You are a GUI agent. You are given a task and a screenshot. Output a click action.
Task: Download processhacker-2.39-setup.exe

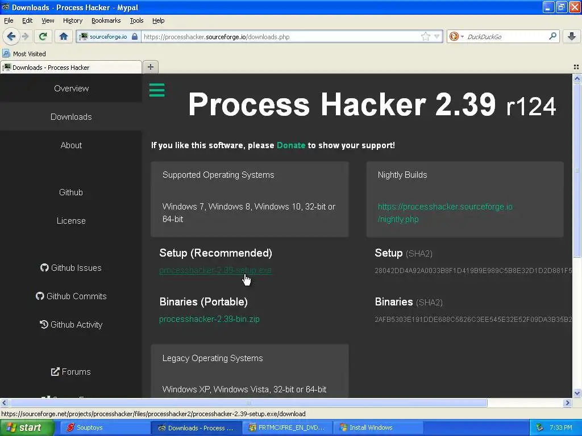click(215, 270)
